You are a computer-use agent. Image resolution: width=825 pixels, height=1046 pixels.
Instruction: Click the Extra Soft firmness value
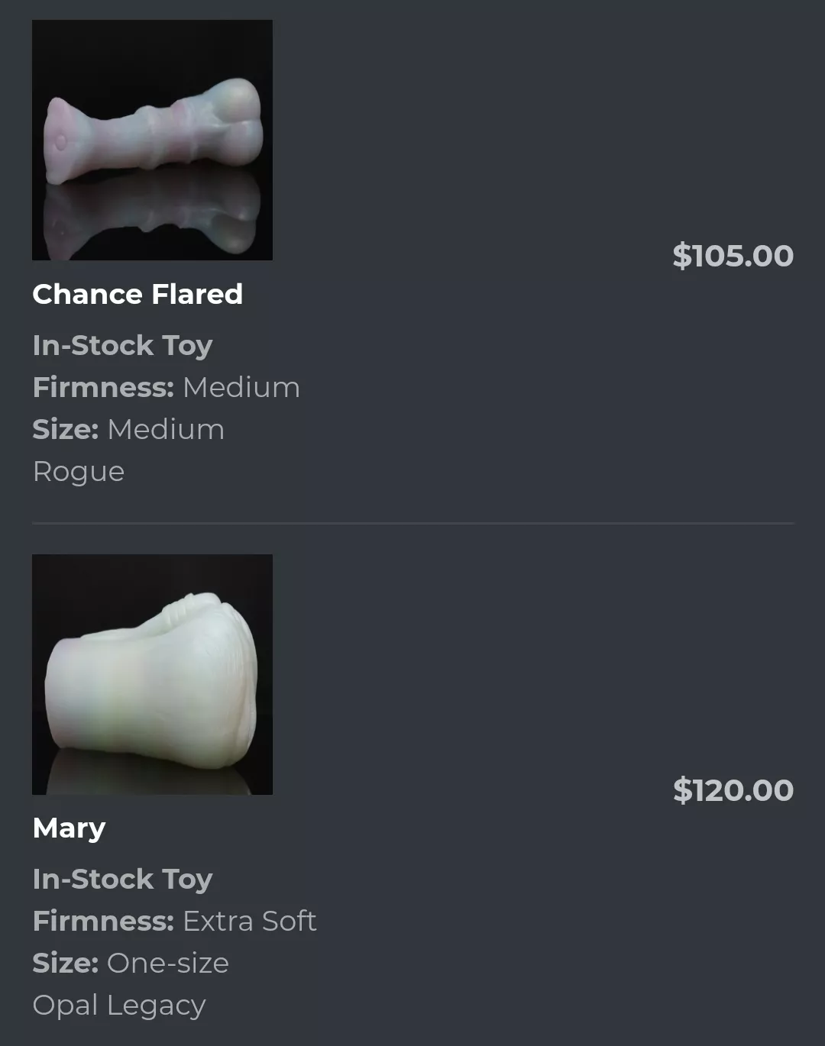pos(249,921)
